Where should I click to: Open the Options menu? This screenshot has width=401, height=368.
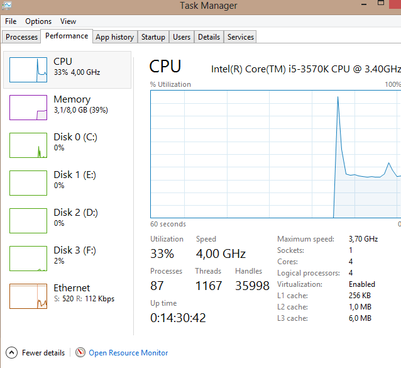(38, 21)
